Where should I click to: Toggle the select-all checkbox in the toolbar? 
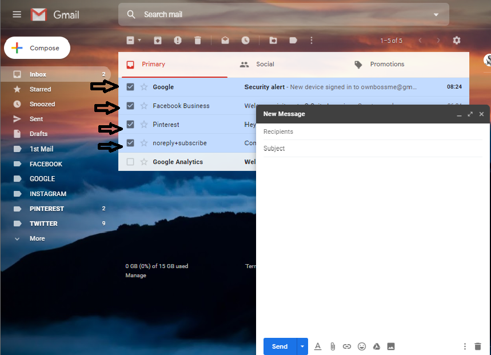tap(130, 41)
